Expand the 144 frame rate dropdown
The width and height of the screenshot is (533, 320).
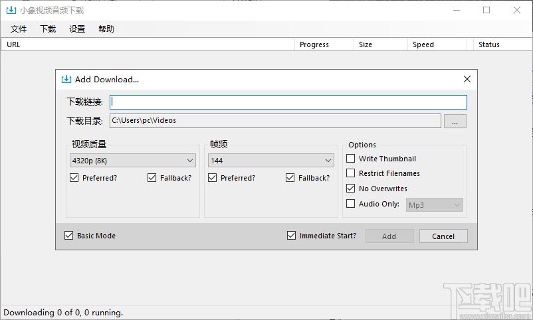pos(271,161)
